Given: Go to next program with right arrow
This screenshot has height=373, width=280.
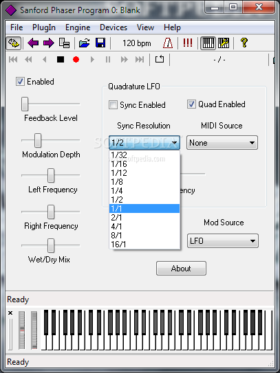Looking at the screenshot, I should tap(49, 43).
